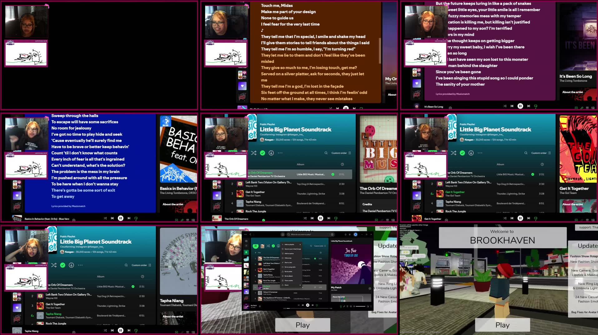
Task: Expand Share submenu in context menu
Action: [291, 285]
